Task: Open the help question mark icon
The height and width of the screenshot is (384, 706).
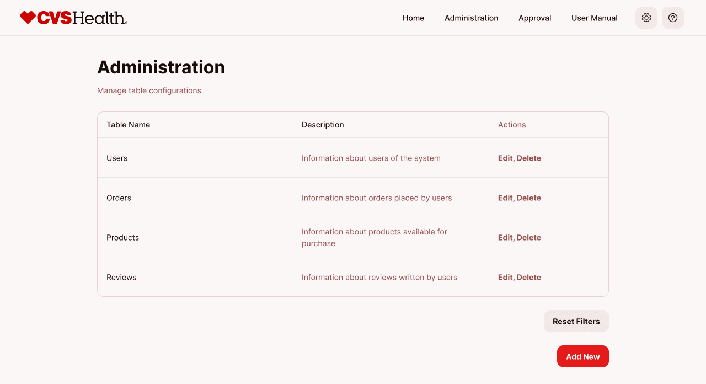Action: point(673,18)
